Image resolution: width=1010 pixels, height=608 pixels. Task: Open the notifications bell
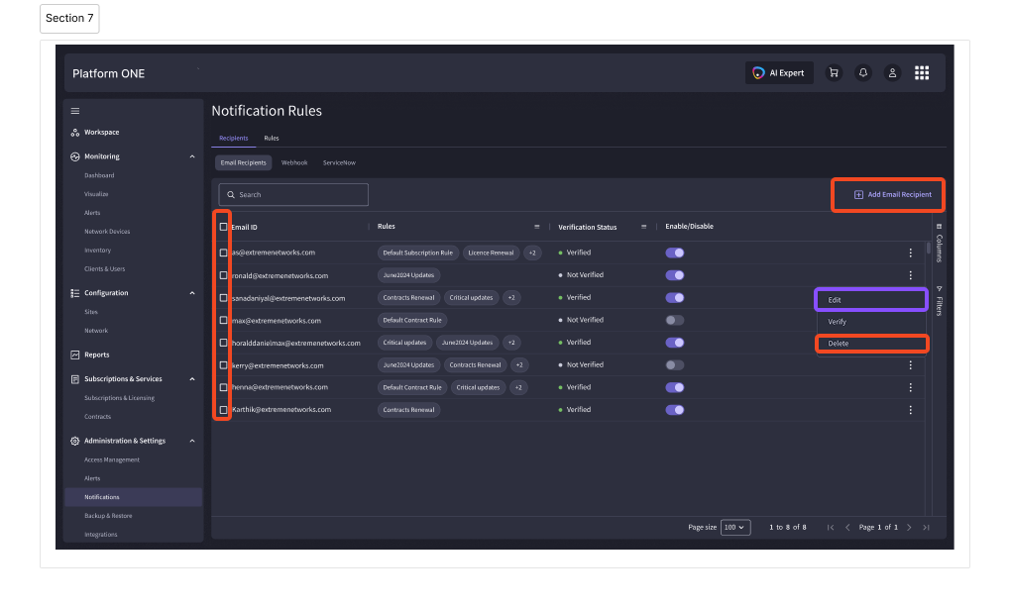click(863, 72)
